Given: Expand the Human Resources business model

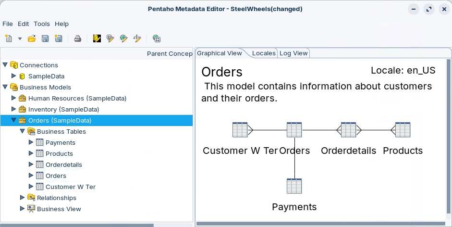Looking at the screenshot, I should [14, 98].
